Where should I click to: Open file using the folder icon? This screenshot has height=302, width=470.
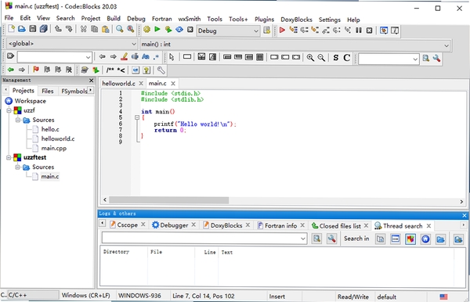pos(22,29)
